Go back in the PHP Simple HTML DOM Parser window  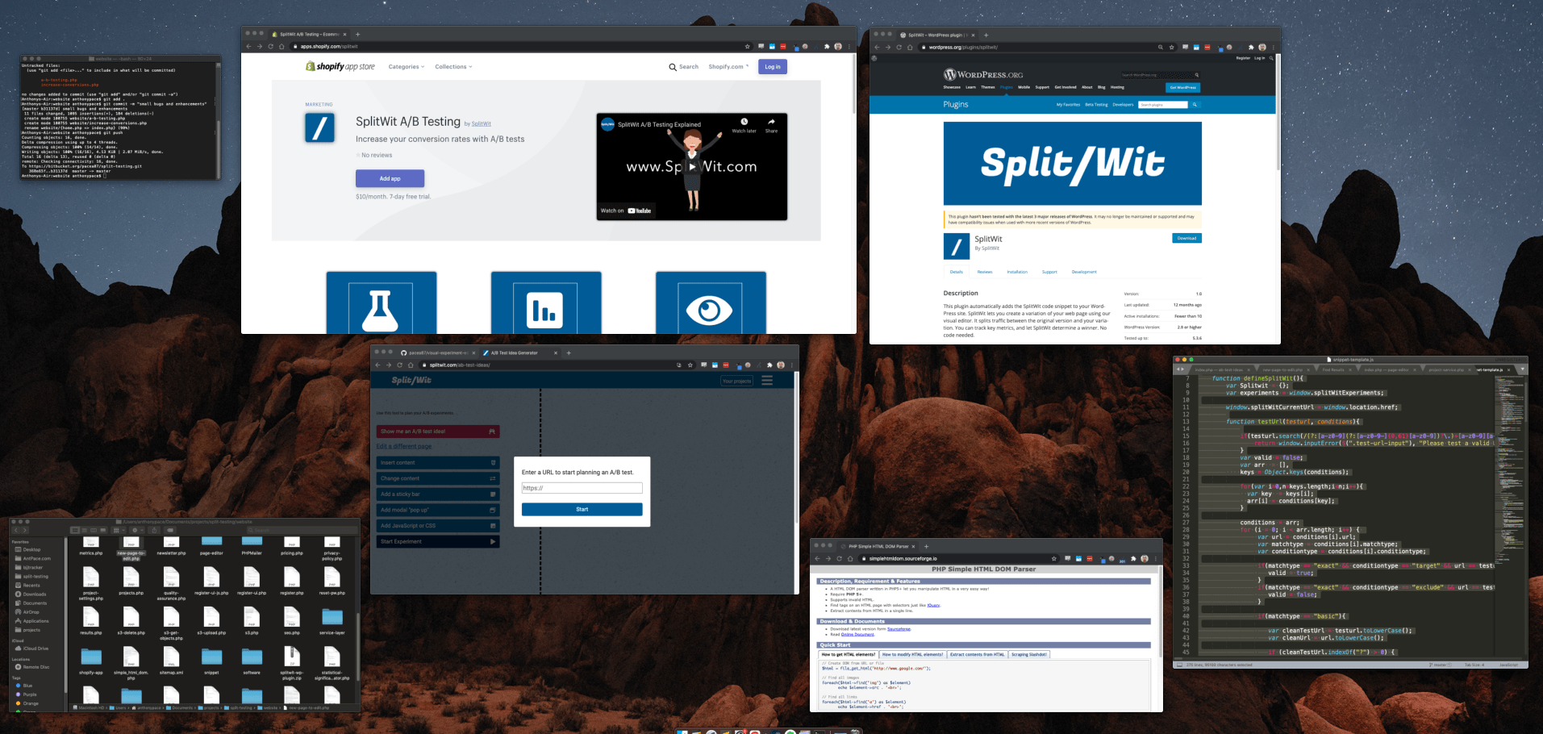coord(817,558)
